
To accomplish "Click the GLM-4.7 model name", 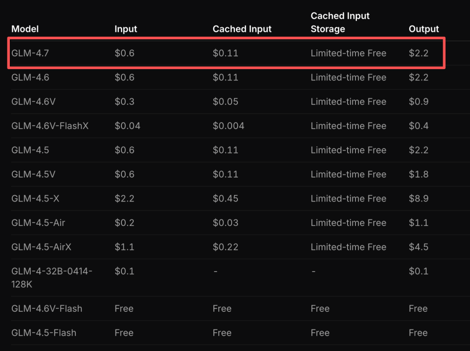I will [x=30, y=53].
